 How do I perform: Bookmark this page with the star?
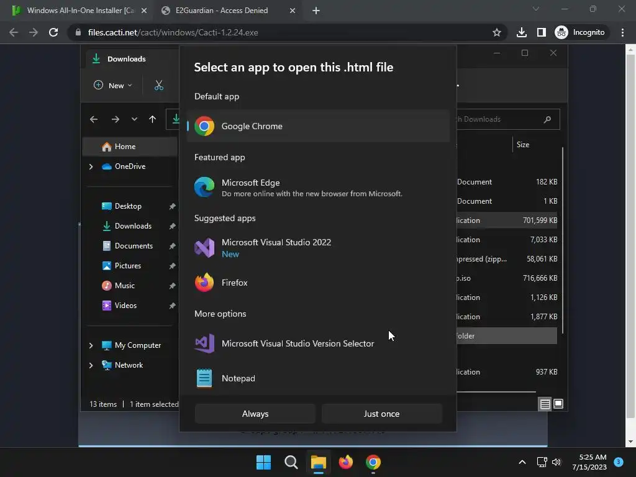[496, 32]
